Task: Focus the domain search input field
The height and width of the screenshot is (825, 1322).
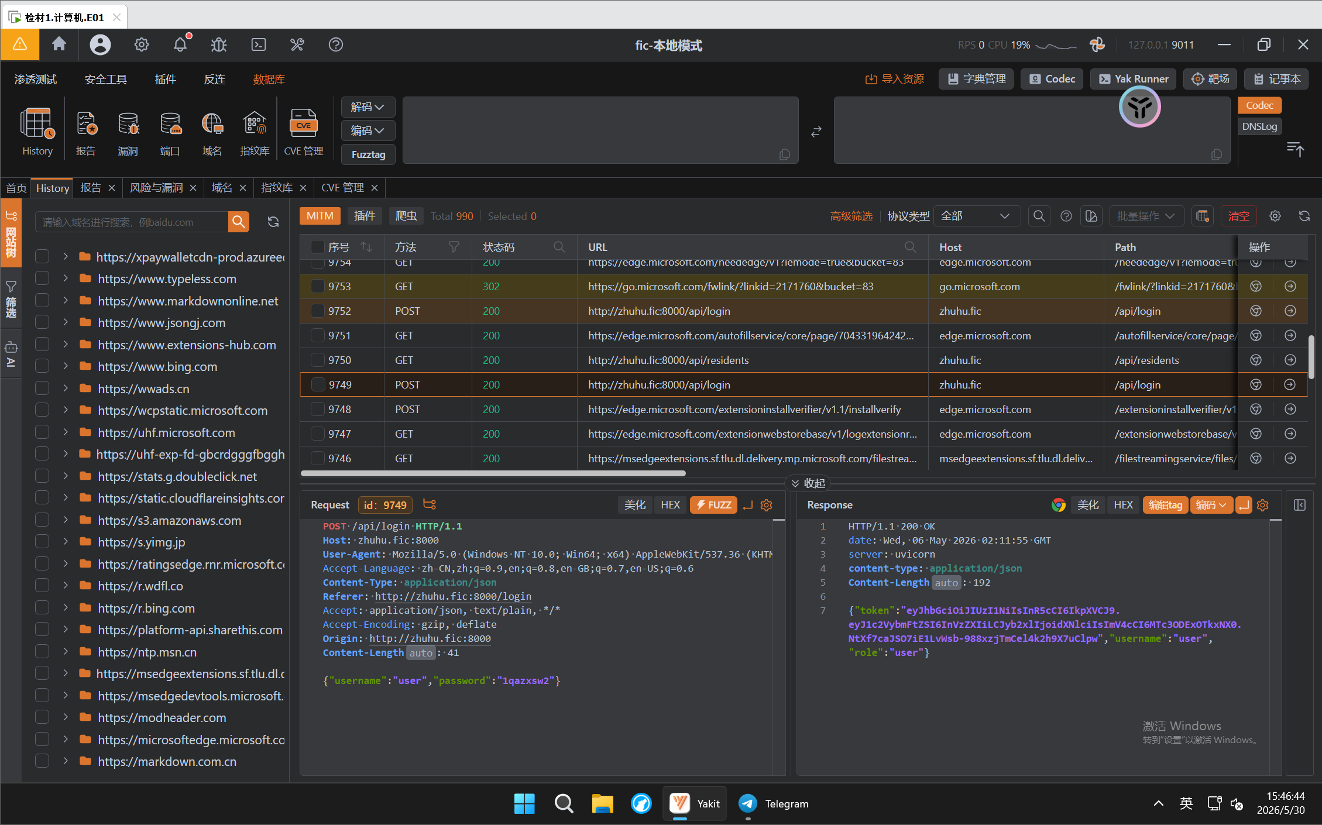Action: 131,222
